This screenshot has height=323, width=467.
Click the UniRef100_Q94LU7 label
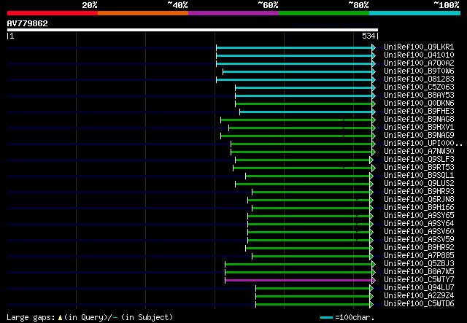click(x=419, y=288)
